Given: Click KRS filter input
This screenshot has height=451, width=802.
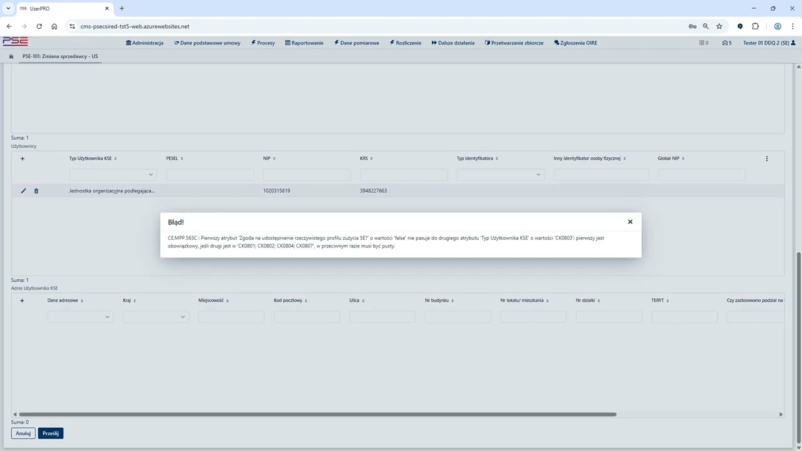Looking at the screenshot, I should click(404, 175).
